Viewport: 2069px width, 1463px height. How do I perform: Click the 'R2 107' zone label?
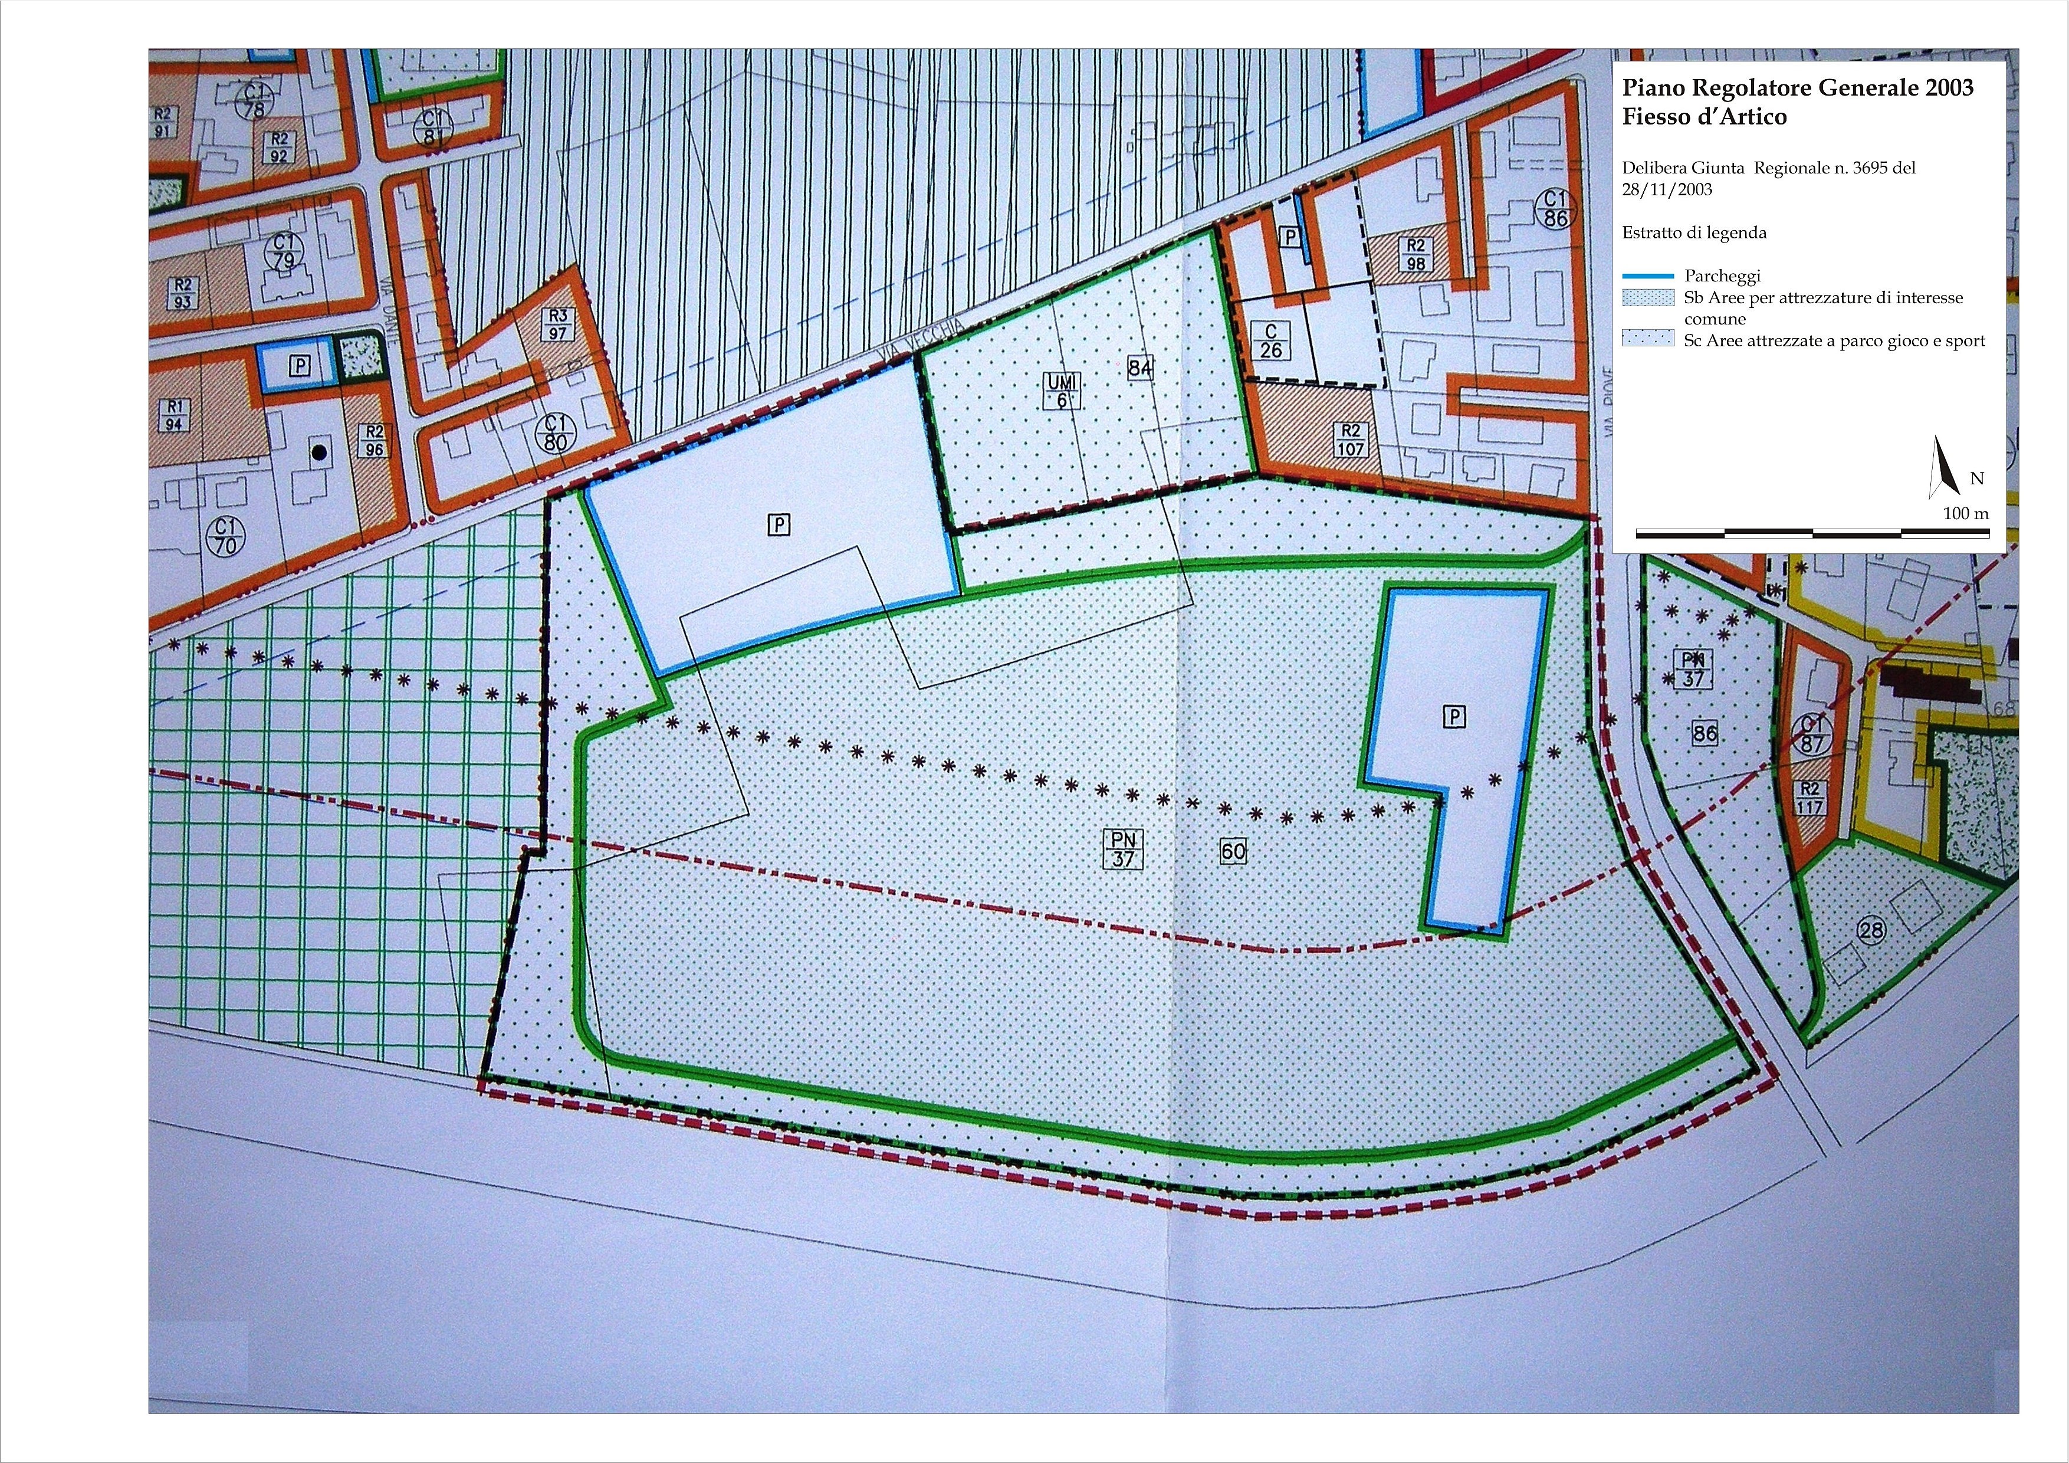pyautogui.click(x=1350, y=439)
